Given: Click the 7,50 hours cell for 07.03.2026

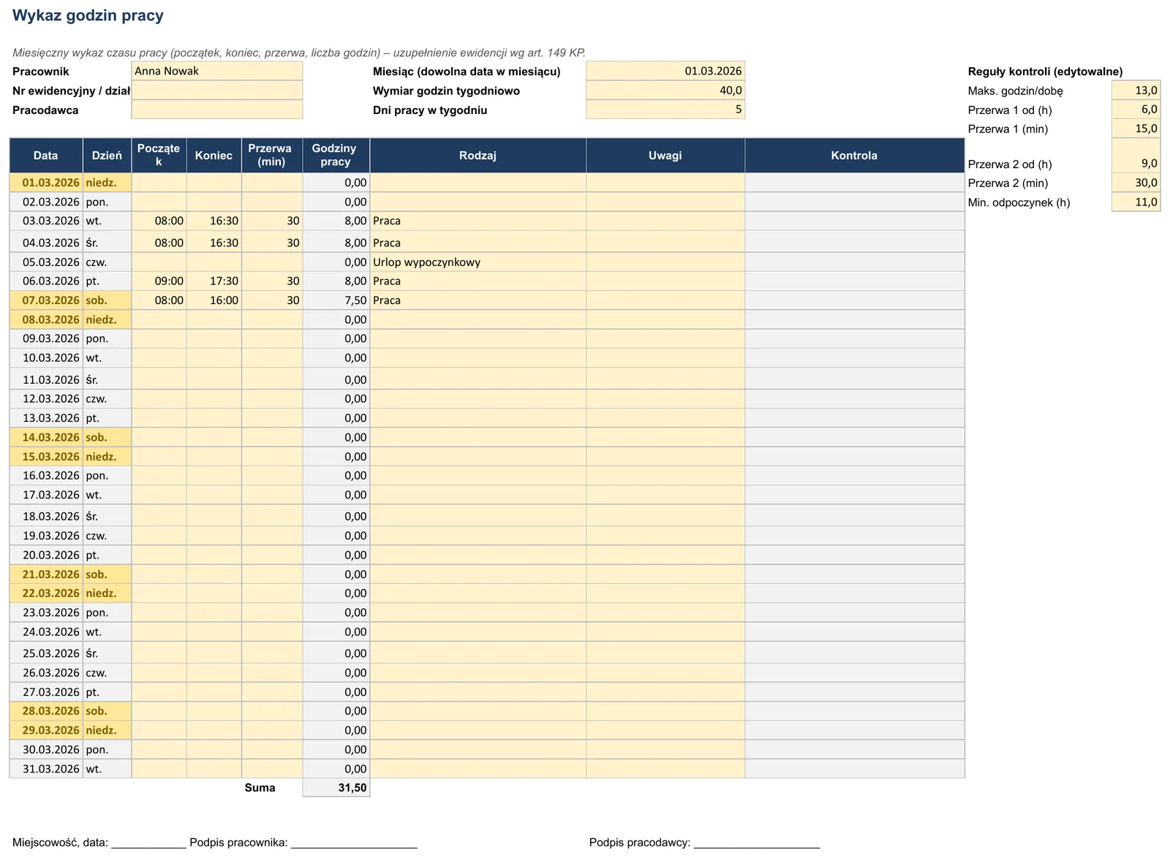Looking at the screenshot, I should [x=336, y=300].
